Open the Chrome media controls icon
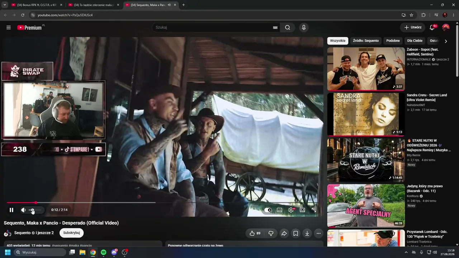Image resolution: width=459 pixels, height=258 pixels. [x=436, y=15]
